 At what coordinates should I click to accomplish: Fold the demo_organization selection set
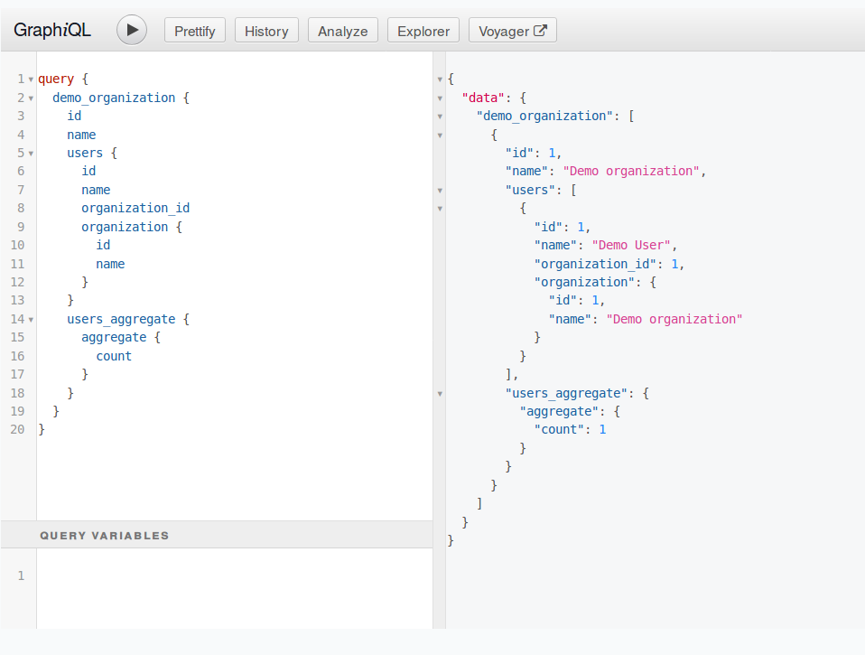(31, 98)
